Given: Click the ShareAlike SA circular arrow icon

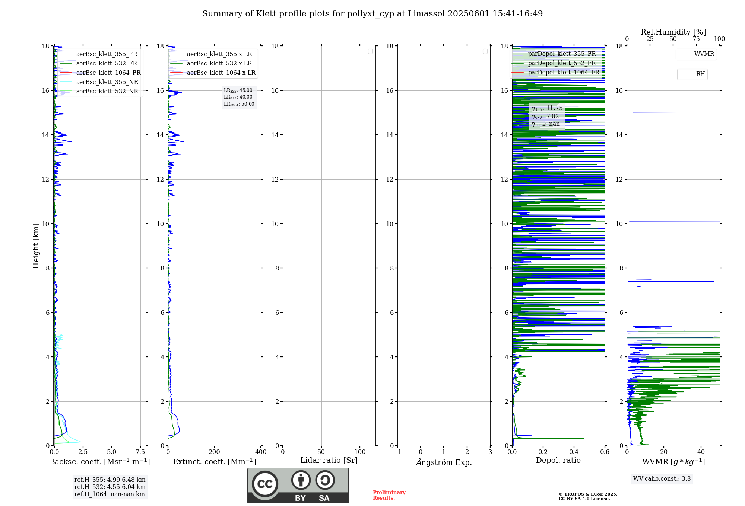Looking at the screenshot, I should click(x=325, y=480).
